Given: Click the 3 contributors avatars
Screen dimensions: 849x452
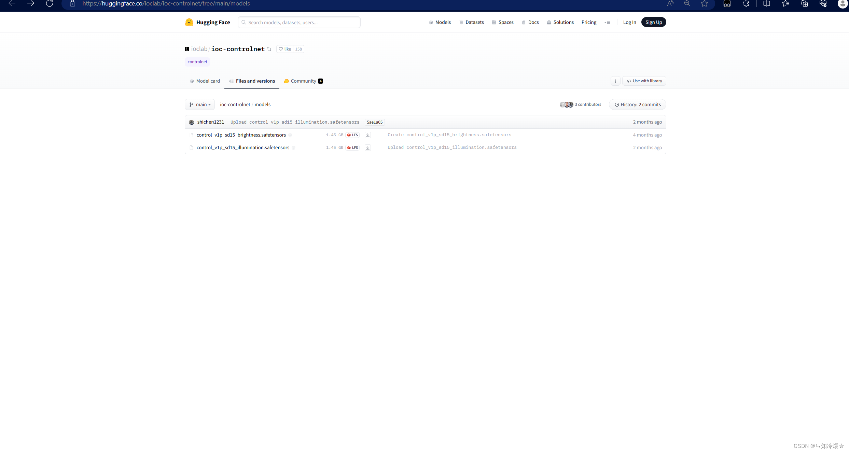Looking at the screenshot, I should coord(566,104).
